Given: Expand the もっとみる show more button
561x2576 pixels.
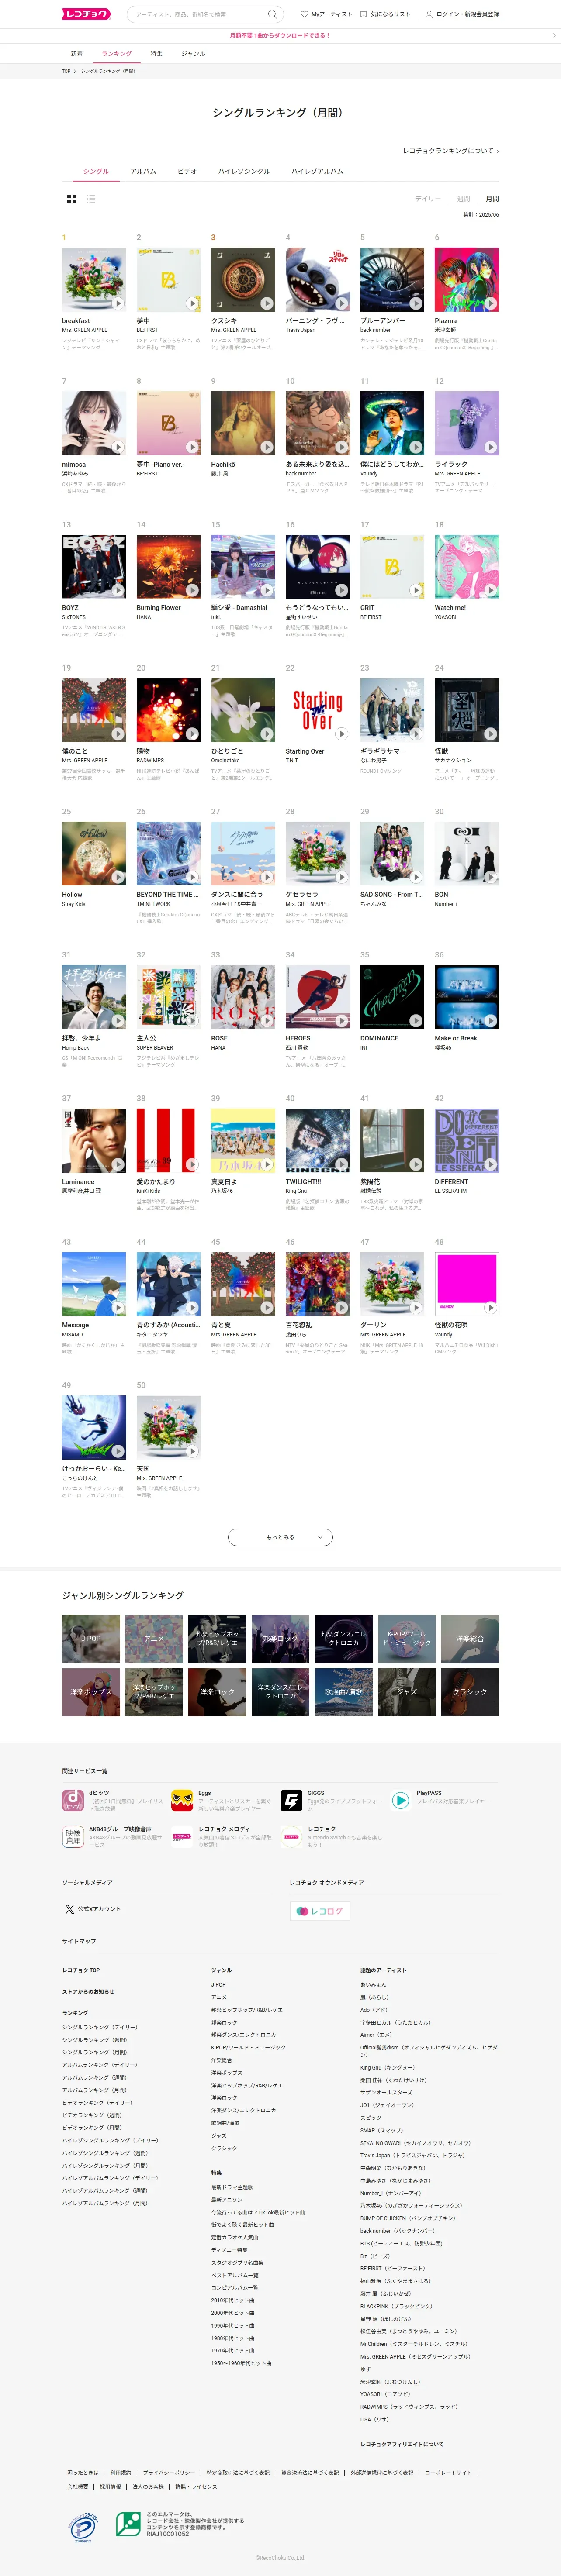Looking at the screenshot, I should click(280, 1536).
